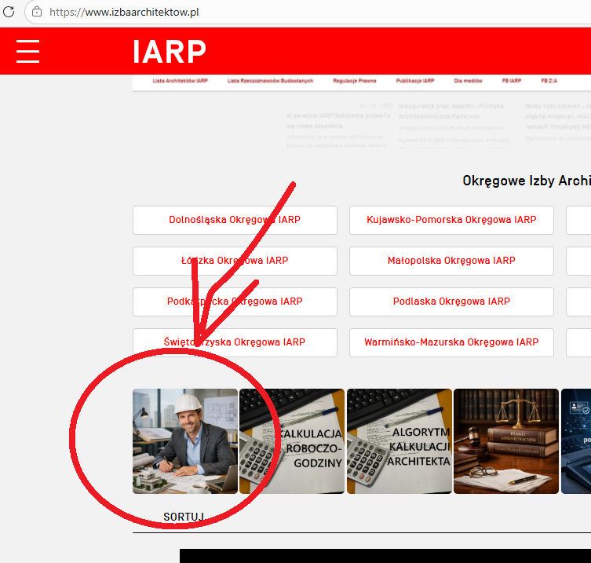This screenshot has width=591, height=563.
Task: Open the architect in white helmet thumbnail
Action: coord(185,441)
